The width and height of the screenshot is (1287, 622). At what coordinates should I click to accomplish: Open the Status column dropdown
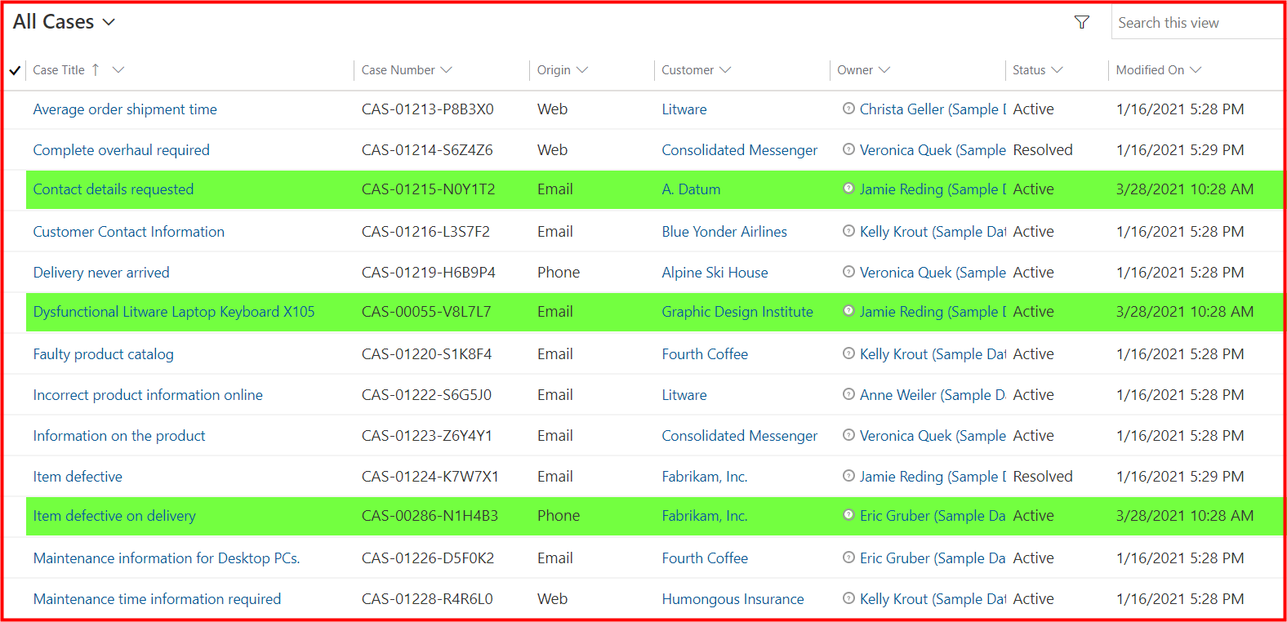coord(1057,70)
